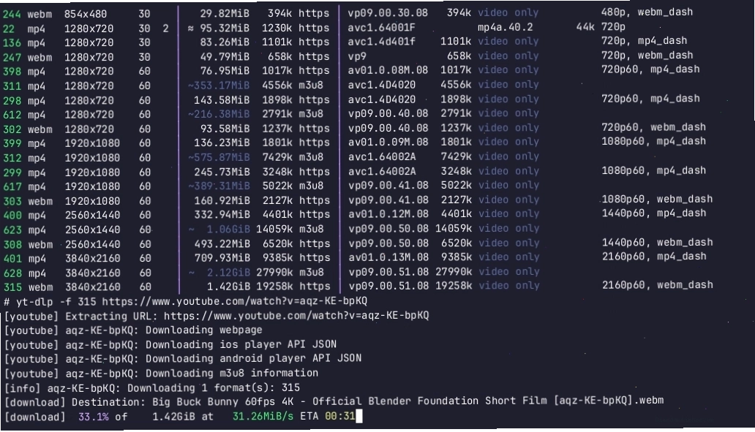Image resolution: width=755 pixels, height=432 pixels.
Task: Click the codec avc1.64001F
Action: (381, 28)
